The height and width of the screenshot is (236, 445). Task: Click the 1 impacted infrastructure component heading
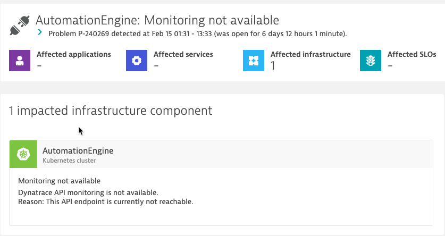[x=111, y=111]
